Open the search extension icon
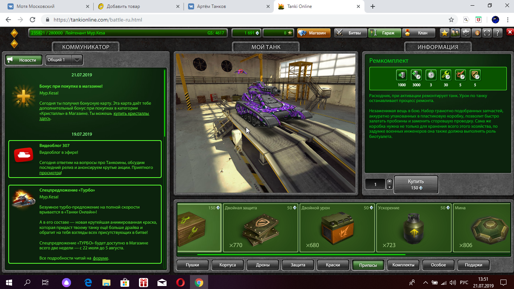The height and width of the screenshot is (289, 514). tap(466, 20)
